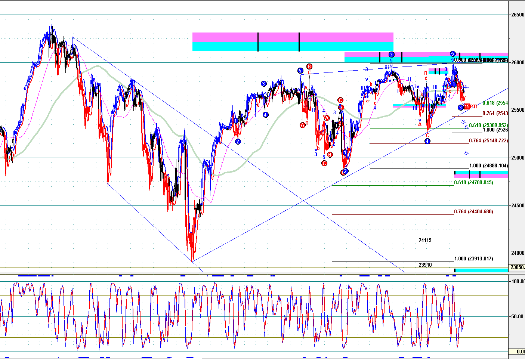
Task: Select the 0.618 (24708.845) Fibonacci label
Action: (473, 183)
